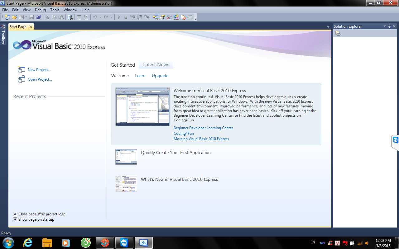Close the Start Page tab
Viewport: 399px width, 249px height.
pos(31,27)
